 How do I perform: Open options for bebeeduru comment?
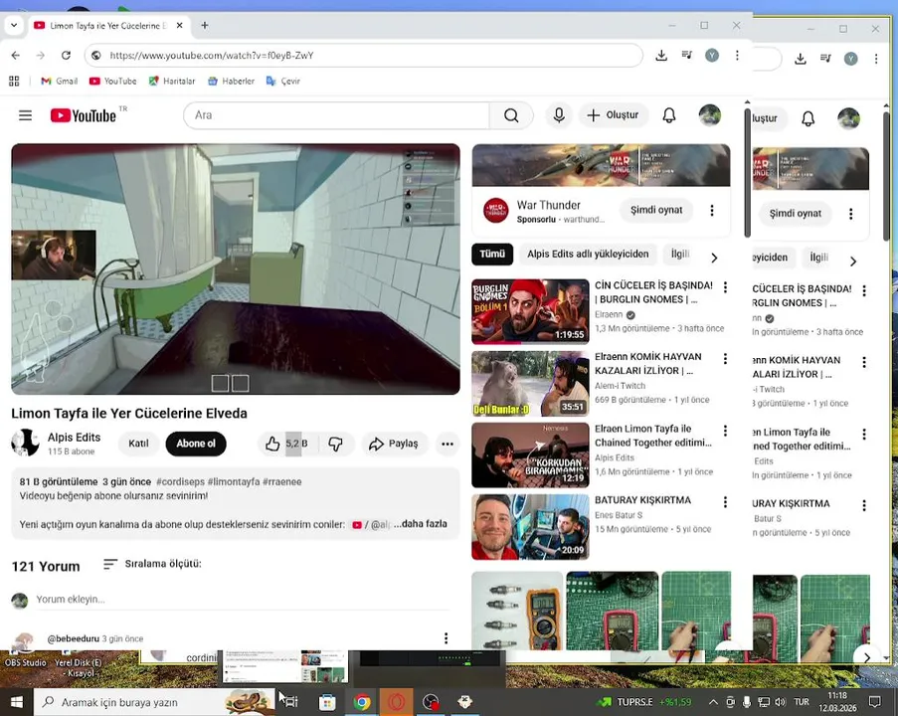point(447,638)
